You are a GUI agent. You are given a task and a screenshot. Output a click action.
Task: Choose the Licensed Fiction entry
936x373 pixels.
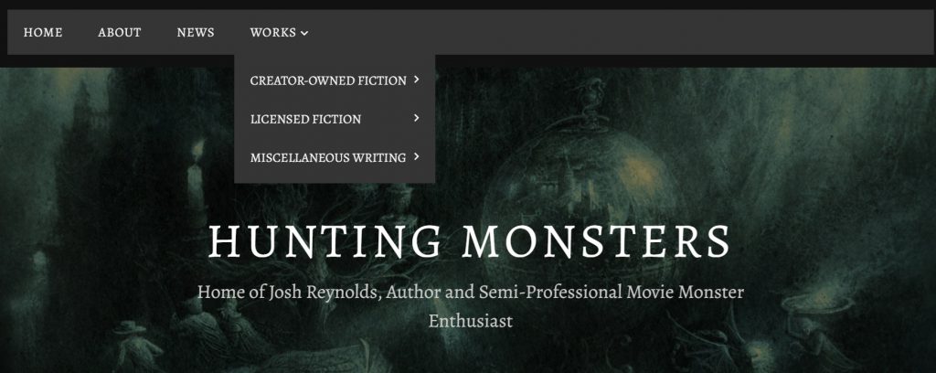pos(305,120)
